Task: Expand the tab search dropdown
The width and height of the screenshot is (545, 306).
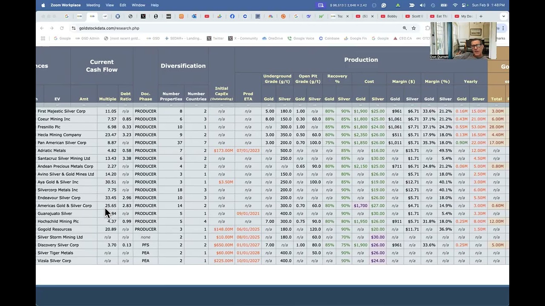Action: [503, 16]
